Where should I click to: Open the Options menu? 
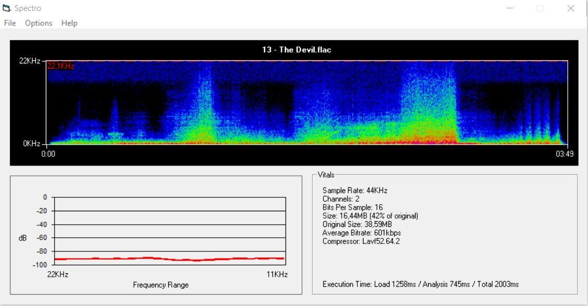pyautogui.click(x=39, y=23)
